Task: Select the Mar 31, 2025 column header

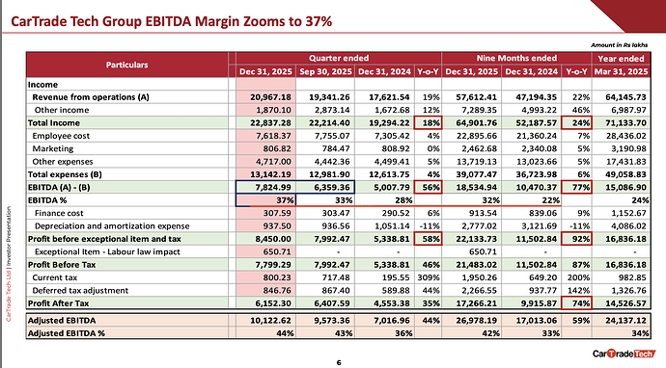Action: point(621,71)
